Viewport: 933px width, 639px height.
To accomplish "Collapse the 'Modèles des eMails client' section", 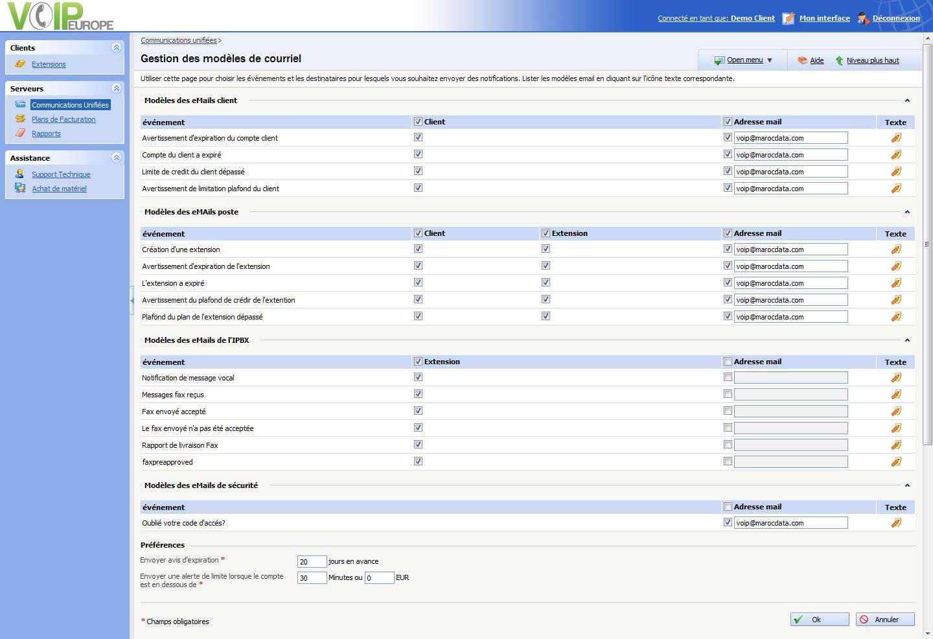I will (x=907, y=100).
